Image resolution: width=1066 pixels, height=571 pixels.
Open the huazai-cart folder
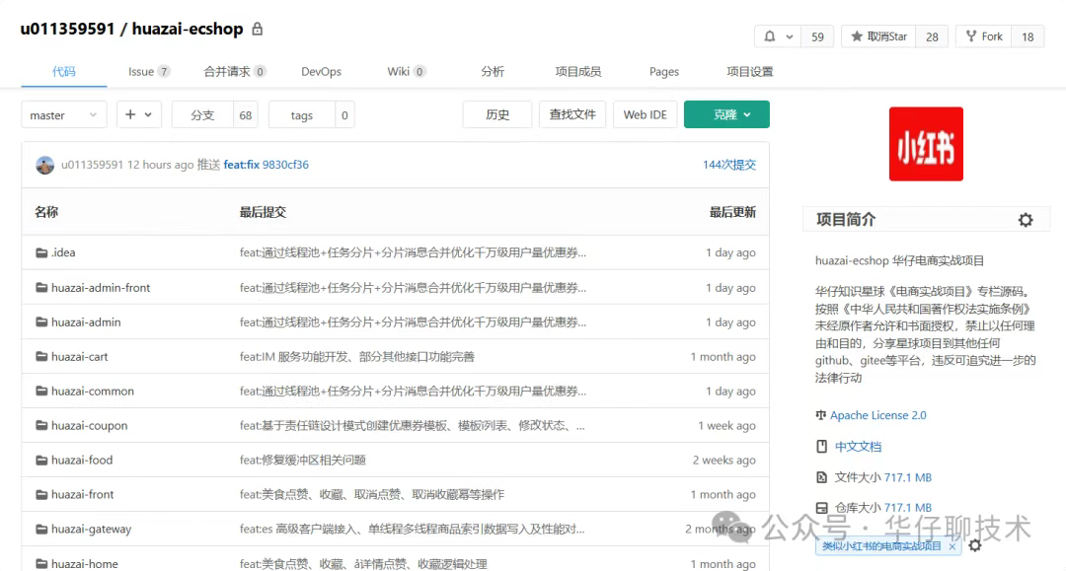[x=80, y=356]
